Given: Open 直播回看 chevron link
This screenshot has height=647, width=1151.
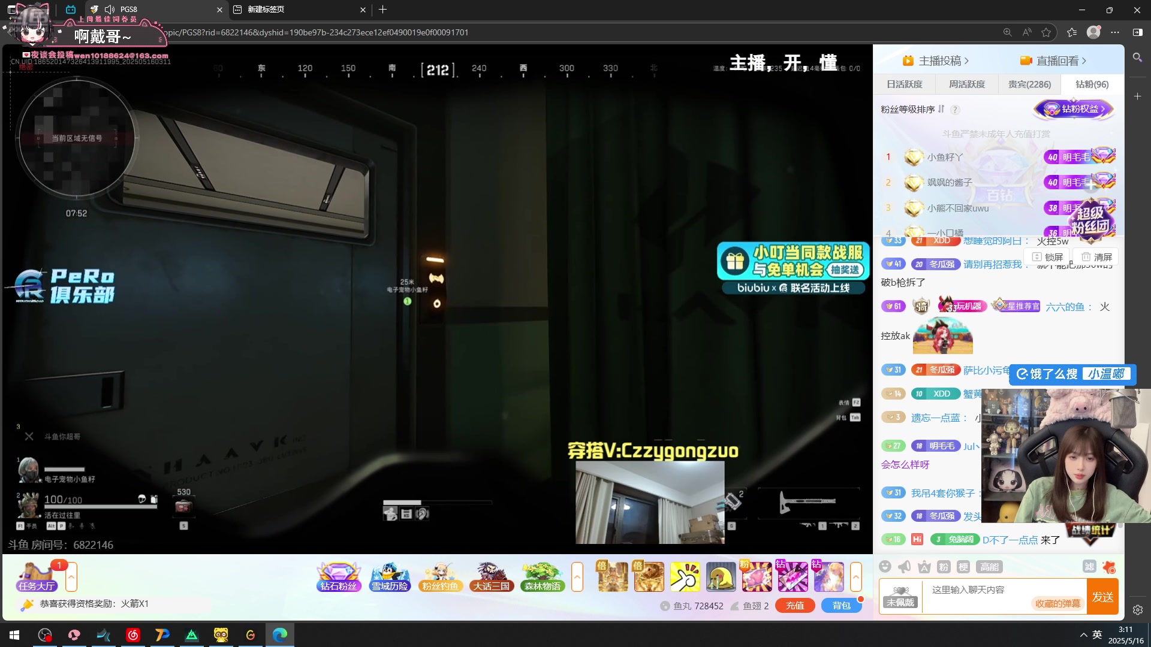Looking at the screenshot, I should coord(1053,61).
